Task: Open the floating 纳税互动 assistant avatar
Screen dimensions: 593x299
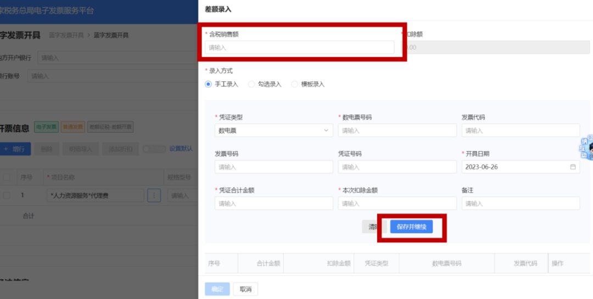Action: click(589, 148)
